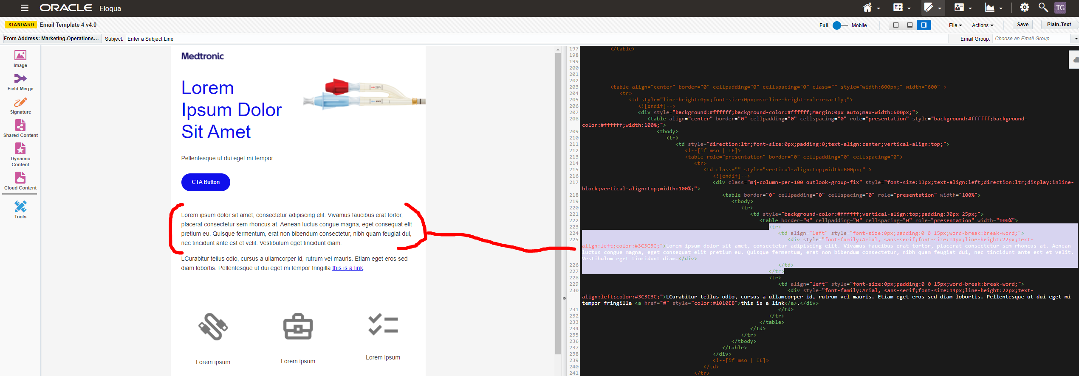Open the settings gear in the top bar
The width and height of the screenshot is (1079, 376).
pyautogui.click(x=1024, y=8)
